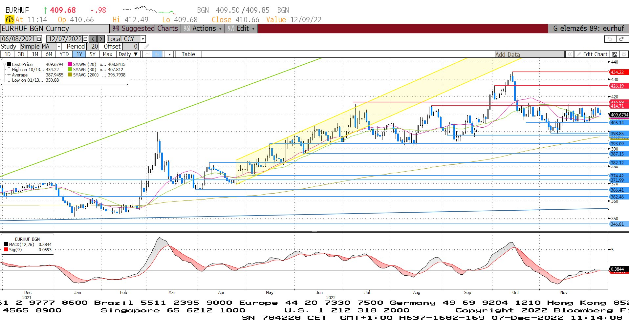Screen dimensions: 629x336
Task: Click the Period value field
Action: tap(93, 47)
